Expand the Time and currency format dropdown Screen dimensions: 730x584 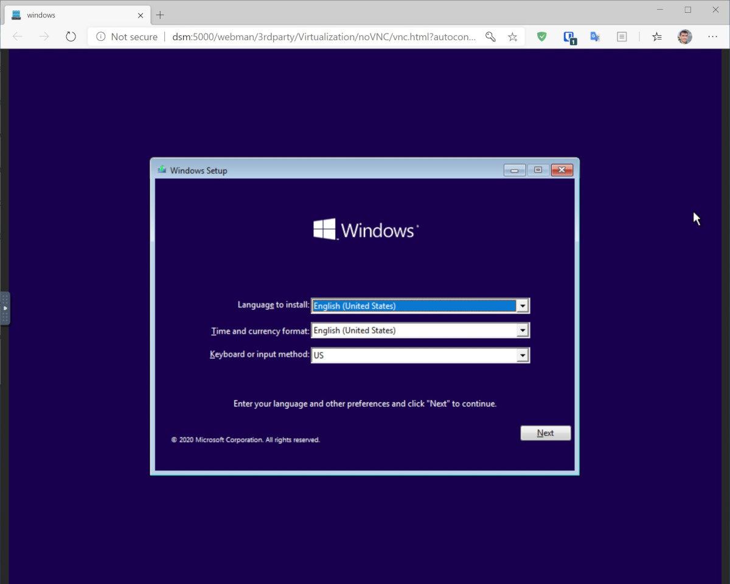coord(522,330)
